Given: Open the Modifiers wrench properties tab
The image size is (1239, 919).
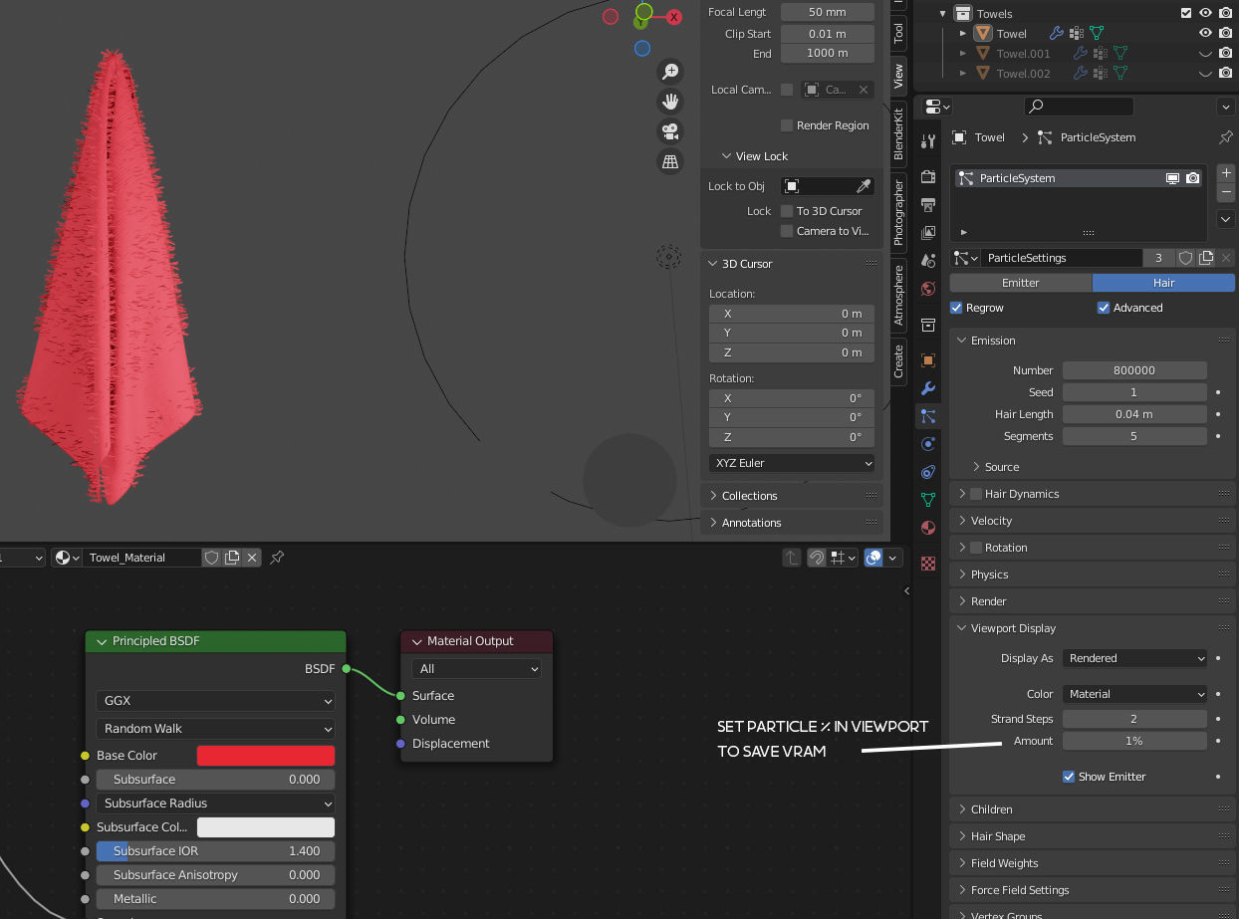Looking at the screenshot, I should [x=928, y=388].
